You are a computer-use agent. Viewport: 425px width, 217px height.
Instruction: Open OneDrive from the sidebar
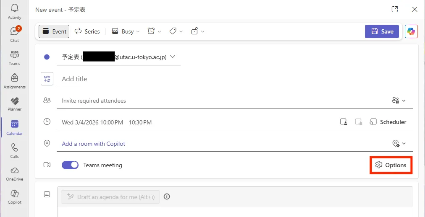click(14, 173)
